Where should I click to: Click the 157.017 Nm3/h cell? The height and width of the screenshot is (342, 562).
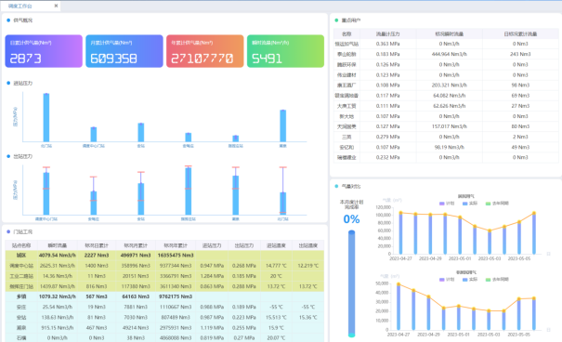(x=449, y=126)
